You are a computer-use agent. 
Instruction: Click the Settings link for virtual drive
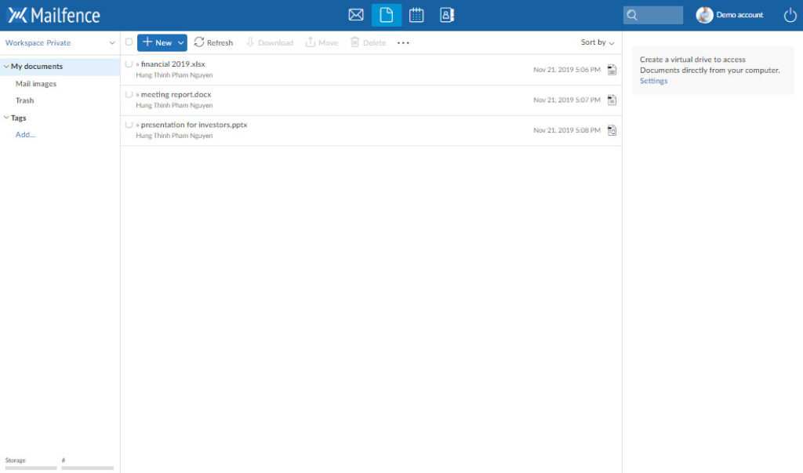[x=653, y=81]
